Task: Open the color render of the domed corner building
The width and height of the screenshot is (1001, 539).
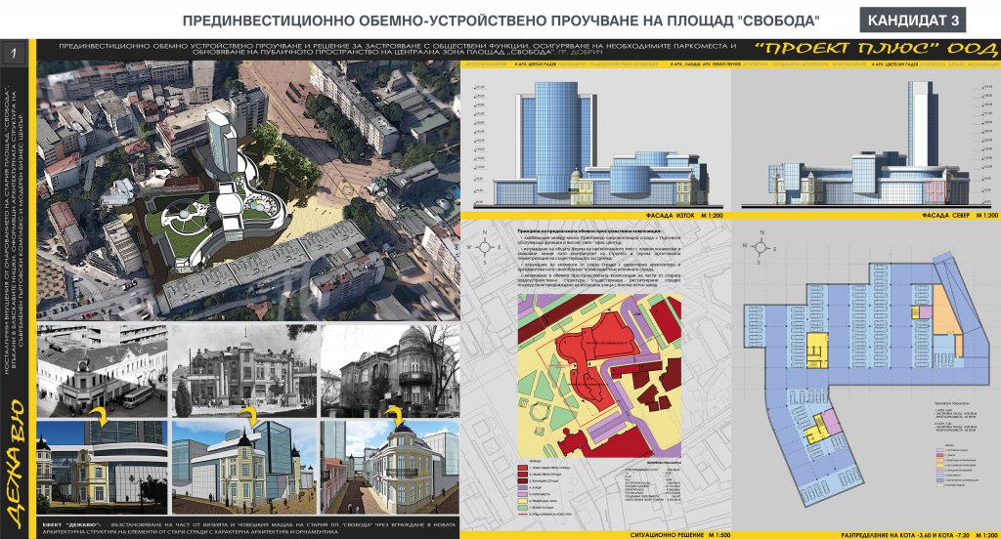Action: click(x=390, y=467)
